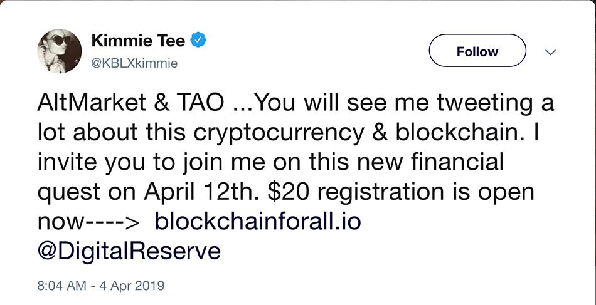Open the blockchainforall.io link
This screenshot has height=305, width=596.
click(258, 223)
